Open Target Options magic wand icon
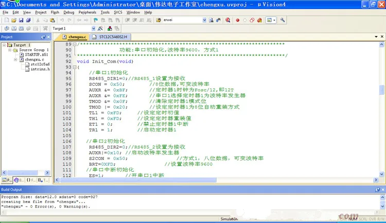Image resolution: width=386 pixels, height=223 pixels. 100,29
